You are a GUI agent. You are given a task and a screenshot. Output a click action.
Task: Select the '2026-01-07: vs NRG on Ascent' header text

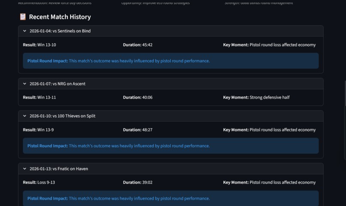pyautogui.click(x=58, y=84)
